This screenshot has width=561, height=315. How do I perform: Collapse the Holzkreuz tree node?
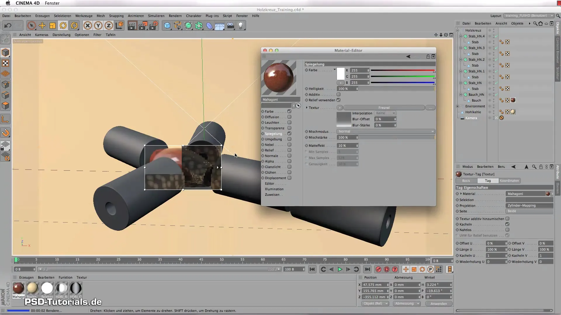458,30
